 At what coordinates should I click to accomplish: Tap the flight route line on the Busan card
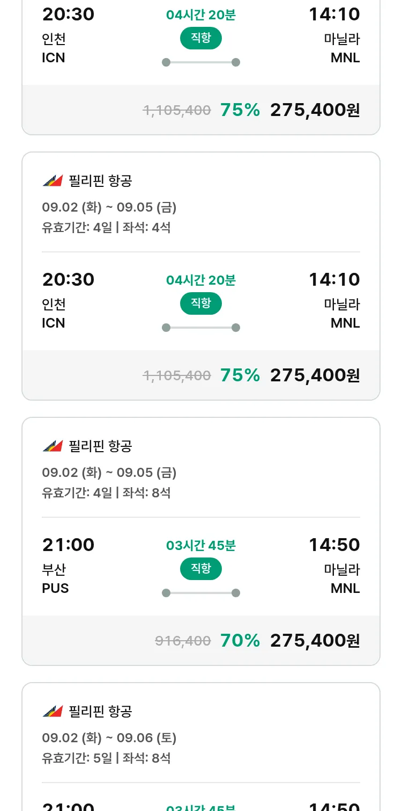200,593
